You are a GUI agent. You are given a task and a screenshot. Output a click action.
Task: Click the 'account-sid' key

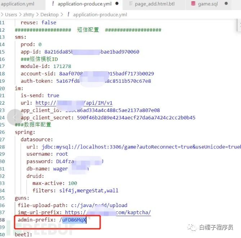pos(38,74)
